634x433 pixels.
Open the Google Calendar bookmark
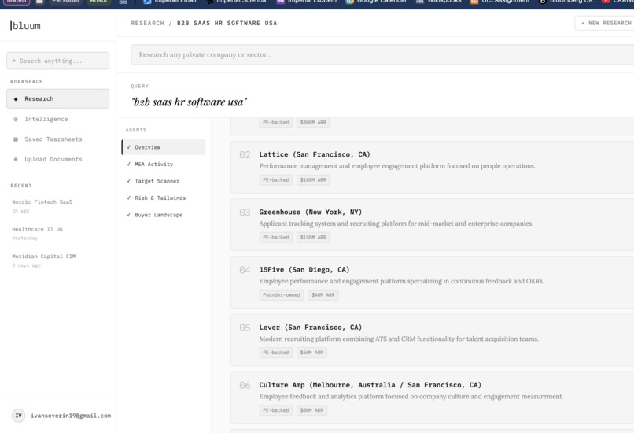[377, 2]
